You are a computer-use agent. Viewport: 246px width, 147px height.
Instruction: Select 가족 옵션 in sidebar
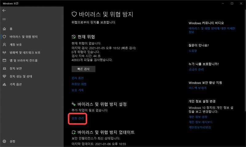pyautogui.click(x=32, y=84)
